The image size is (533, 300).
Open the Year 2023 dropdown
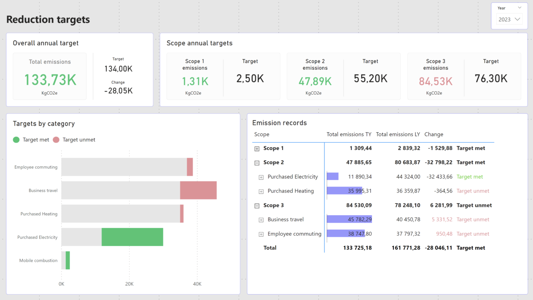coord(509,20)
